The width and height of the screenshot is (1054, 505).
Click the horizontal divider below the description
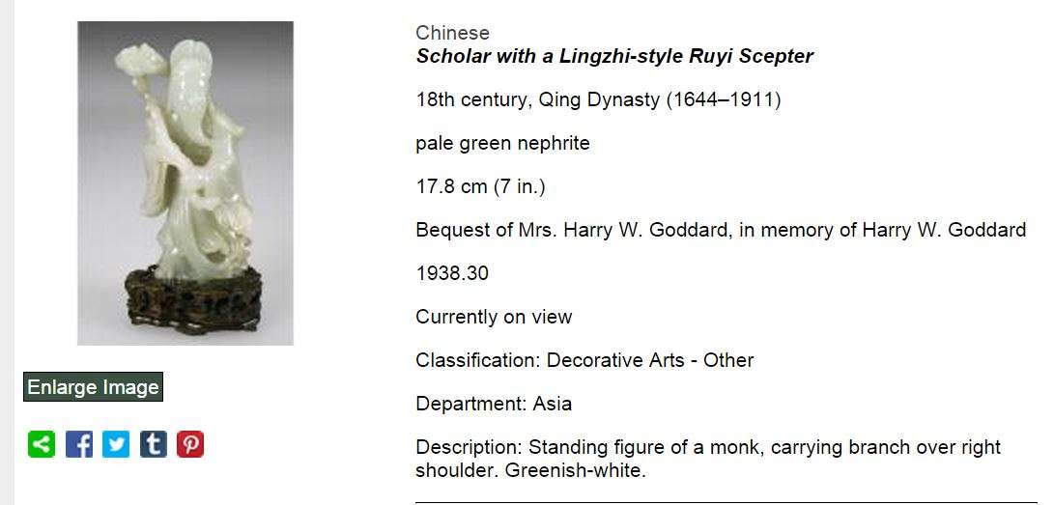[x=725, y=502]
